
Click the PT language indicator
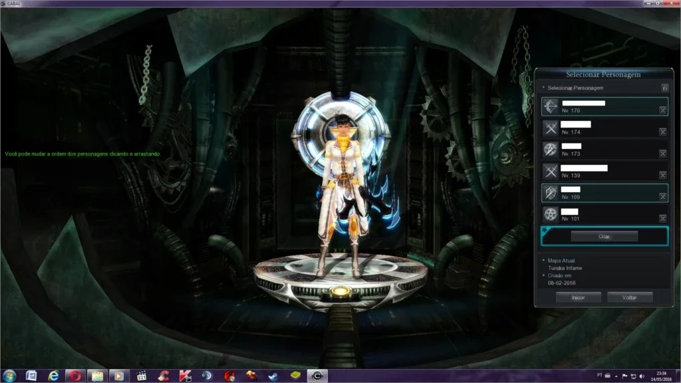pos(599,375)
